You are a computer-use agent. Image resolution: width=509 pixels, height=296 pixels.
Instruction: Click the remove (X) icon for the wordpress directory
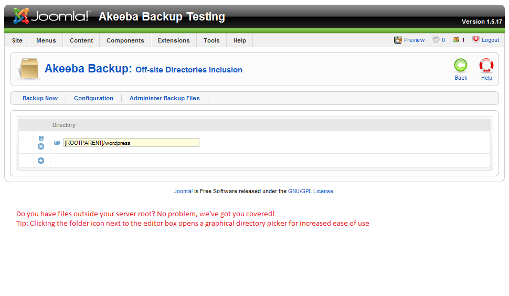41,146
